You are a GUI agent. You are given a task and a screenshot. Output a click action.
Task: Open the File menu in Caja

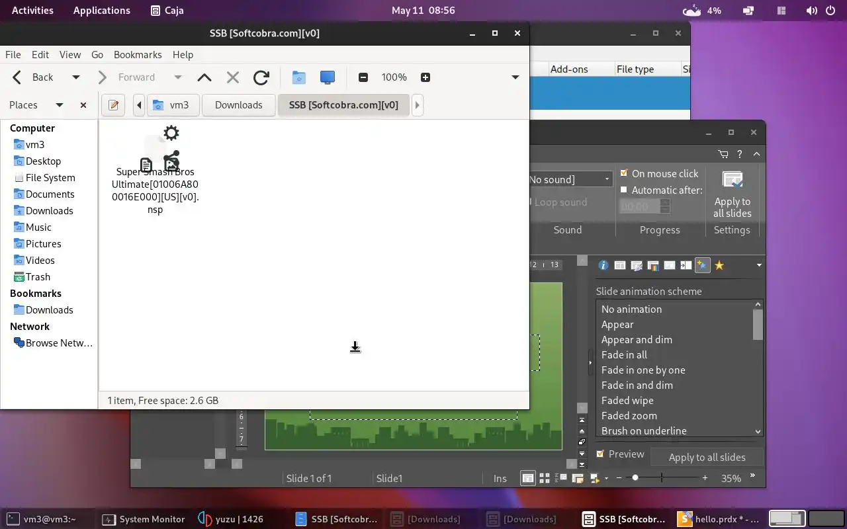pyautogui.click(x=13, y=55)
